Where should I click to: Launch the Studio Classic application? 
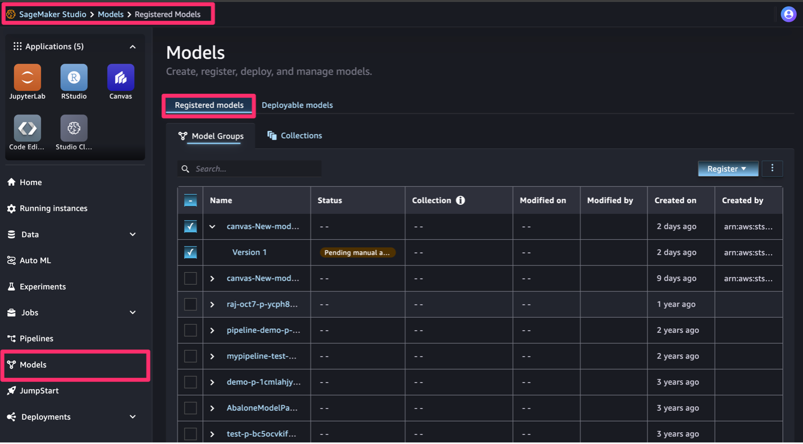(74, 133)
